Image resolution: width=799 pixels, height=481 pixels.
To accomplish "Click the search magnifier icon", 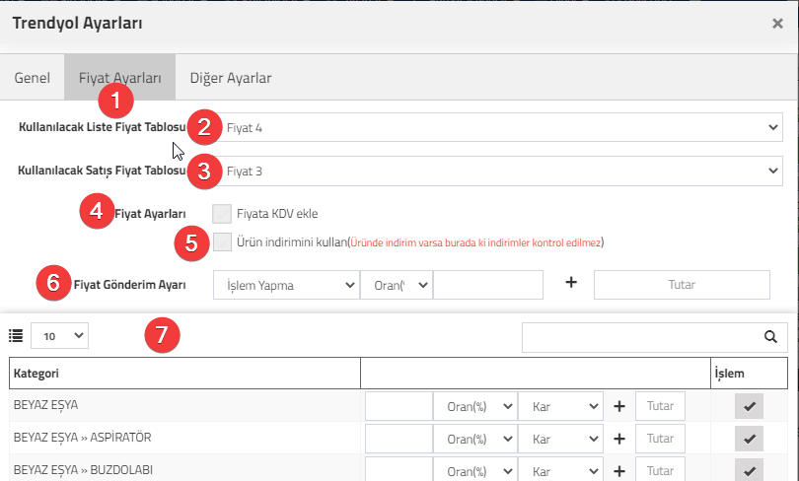I will pos(770,337).
